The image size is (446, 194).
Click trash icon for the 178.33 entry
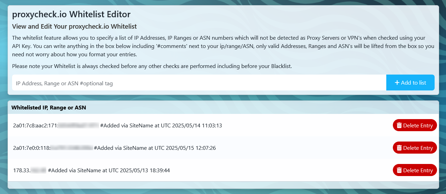(x=399, y=171)
